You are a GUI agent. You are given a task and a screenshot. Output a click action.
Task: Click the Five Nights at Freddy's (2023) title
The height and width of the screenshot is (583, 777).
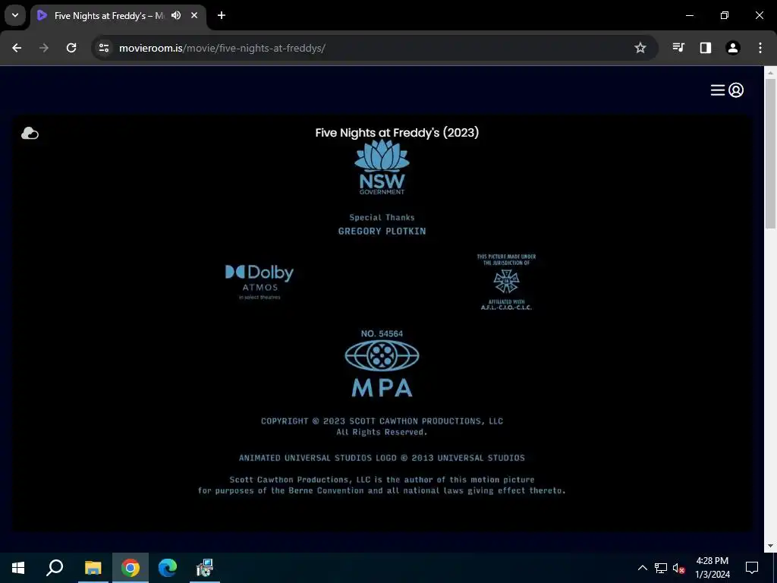click(397, 132)
